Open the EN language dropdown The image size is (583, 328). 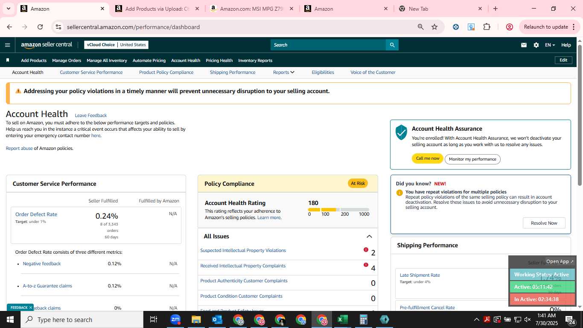coord(550,45)
